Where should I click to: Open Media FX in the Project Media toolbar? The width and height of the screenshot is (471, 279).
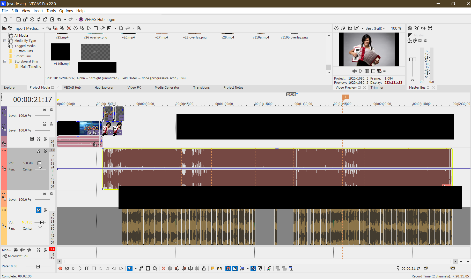(x=82, y=28)
